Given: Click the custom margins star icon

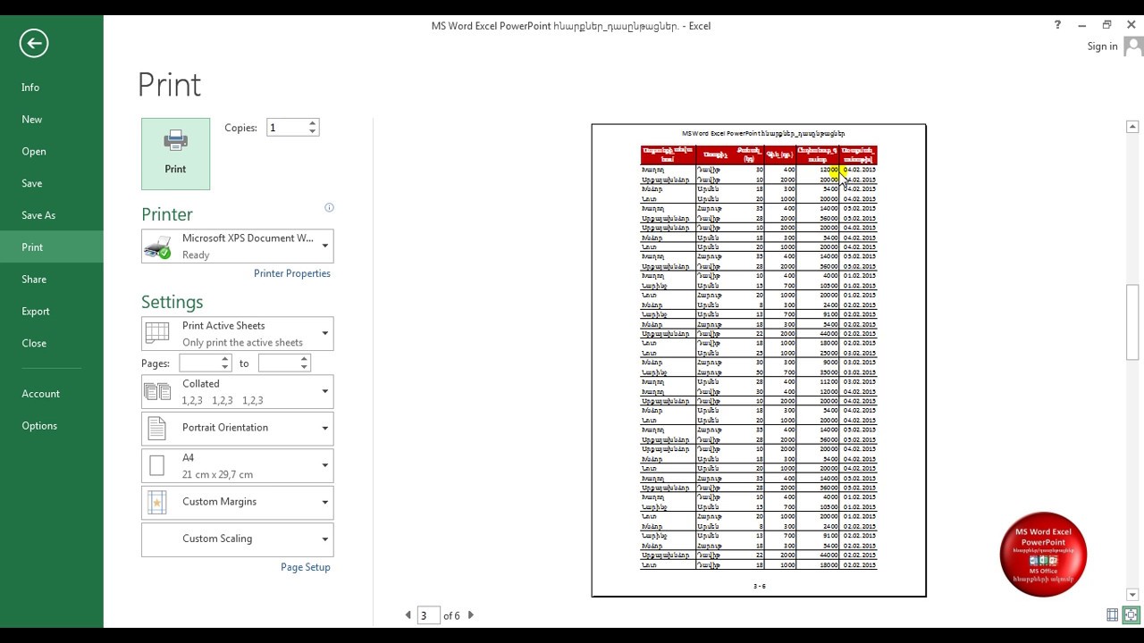Looking at the screenshot, I should tap(157, 502).
